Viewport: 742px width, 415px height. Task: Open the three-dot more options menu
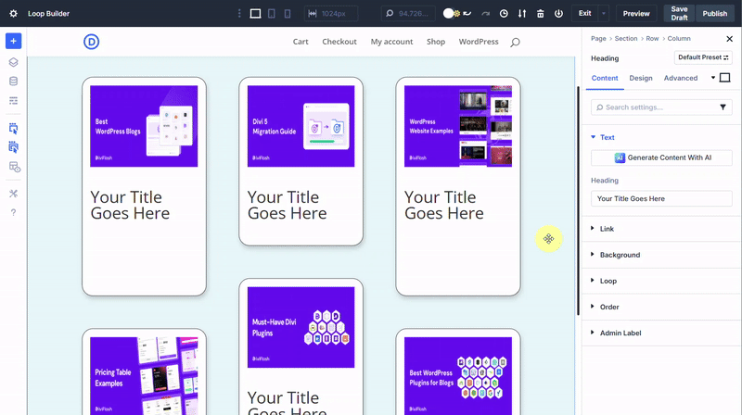(x=239, y=13)
